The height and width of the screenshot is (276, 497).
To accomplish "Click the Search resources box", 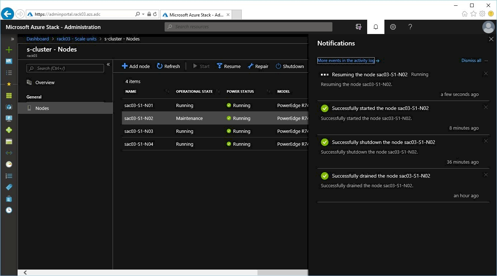I will pos(248,27).
